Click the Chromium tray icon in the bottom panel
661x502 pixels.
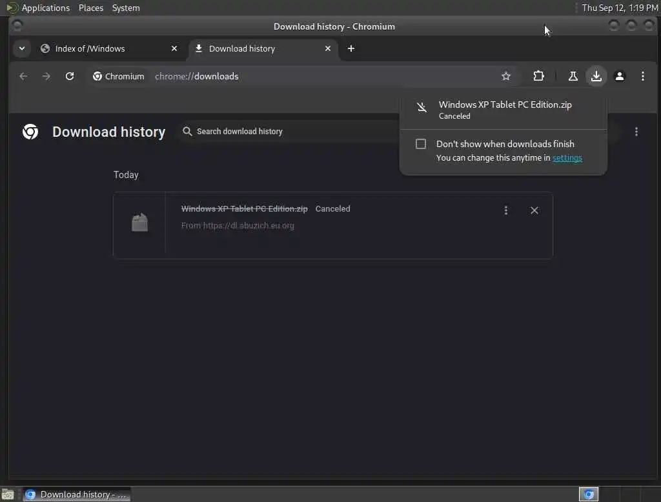coord(589,494)
